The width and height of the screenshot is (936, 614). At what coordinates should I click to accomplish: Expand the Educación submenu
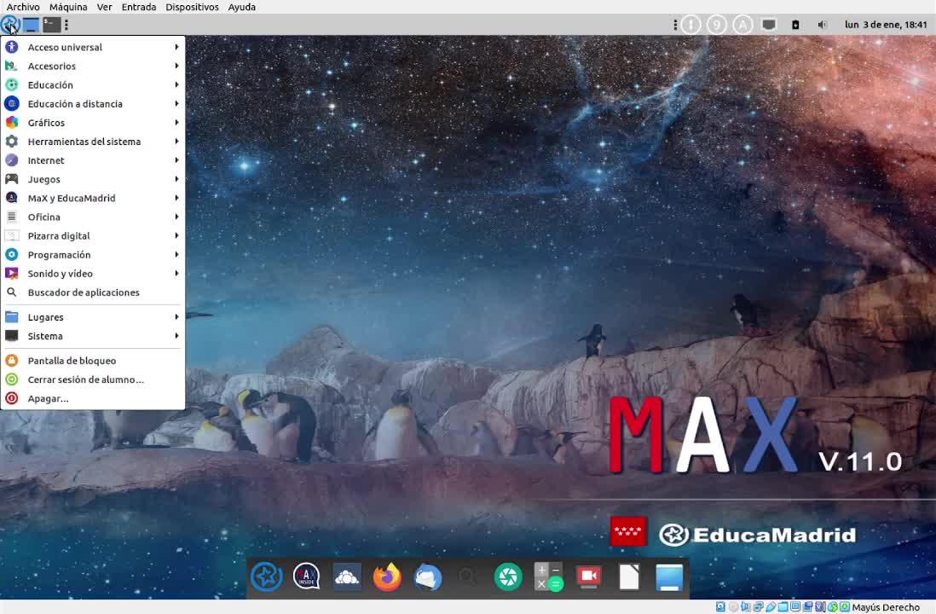[x=93, y=84]
